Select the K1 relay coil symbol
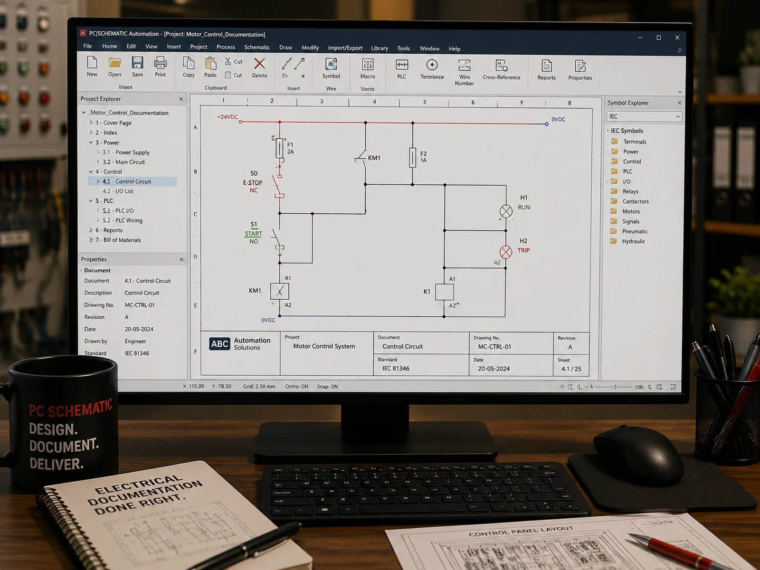The height and width of the screenshot is (570, 760). [445, 292]
